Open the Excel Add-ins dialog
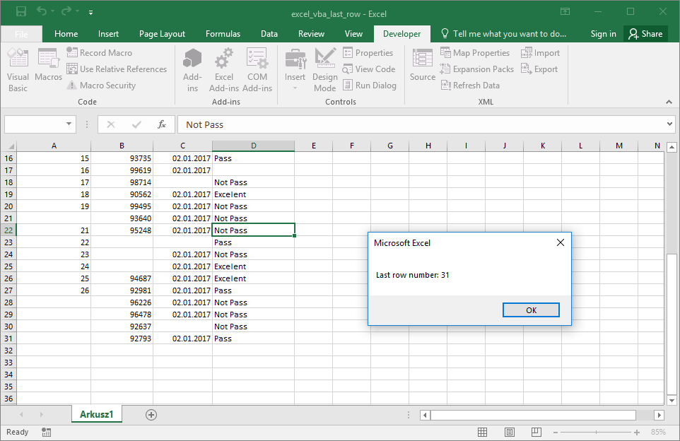This screenshot has width=680, height=441. point(223,69)
